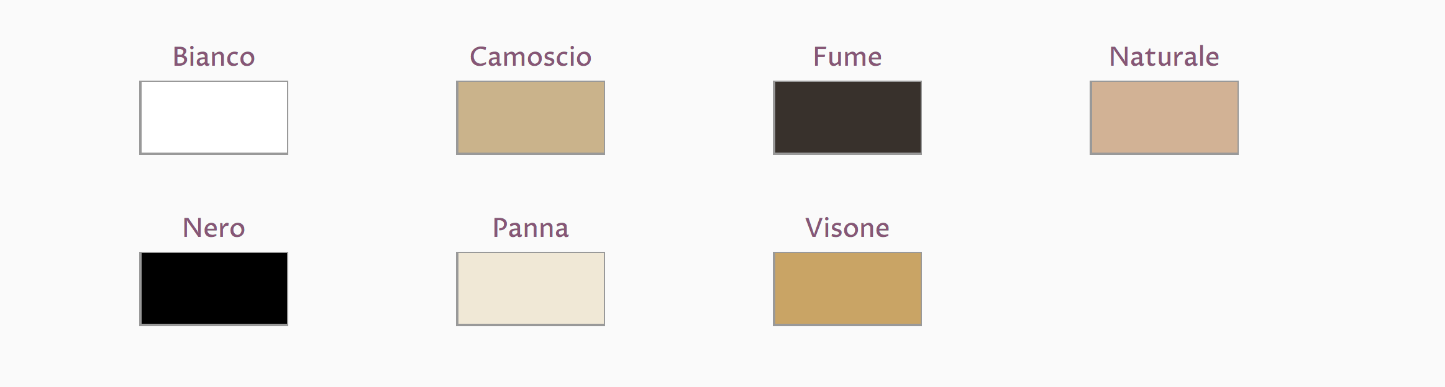Screen dimensions: 1445x387
Task: Pick the color box beneath Camoscio
Action: (531, 118)
